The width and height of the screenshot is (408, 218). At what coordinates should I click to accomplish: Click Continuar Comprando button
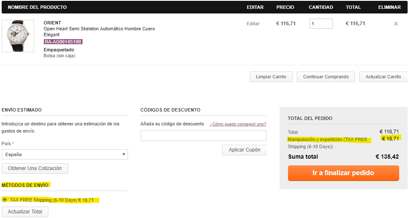(326, 77)
